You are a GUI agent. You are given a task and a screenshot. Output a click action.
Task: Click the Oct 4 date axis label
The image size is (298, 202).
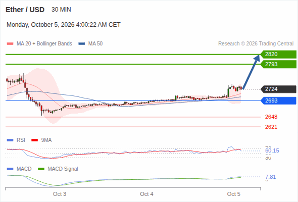pos(146,194)
